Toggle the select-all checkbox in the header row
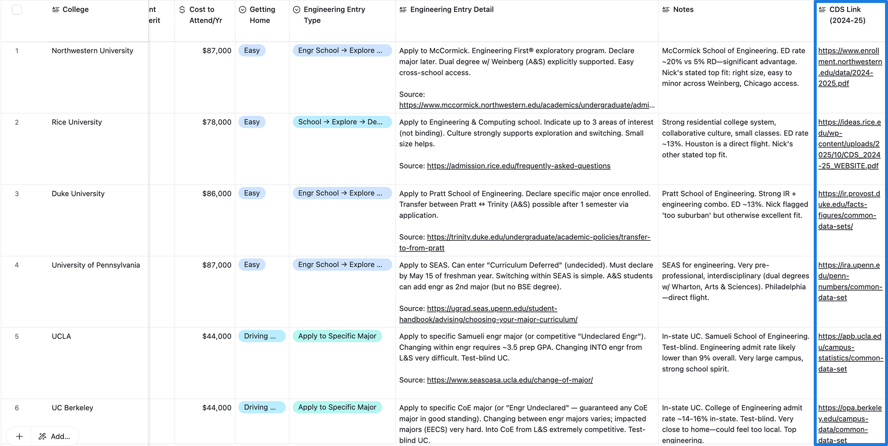The height and width of the screenshot is (446, 888). coord(17,10)
